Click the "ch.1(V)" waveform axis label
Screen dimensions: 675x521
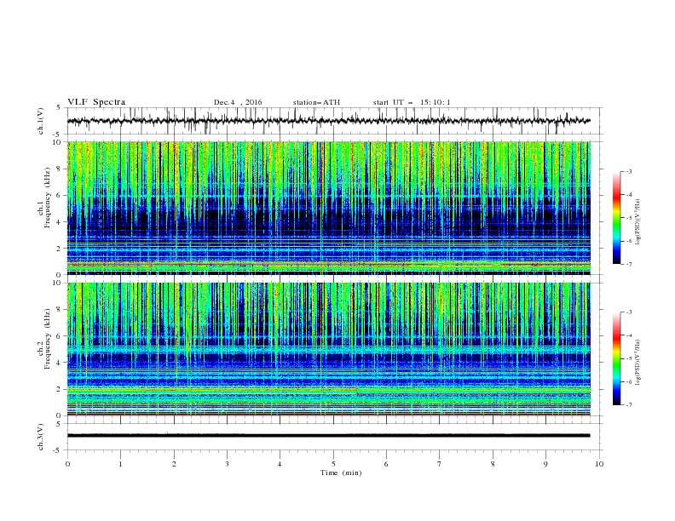pyautogui.click(x=41, y=121)
